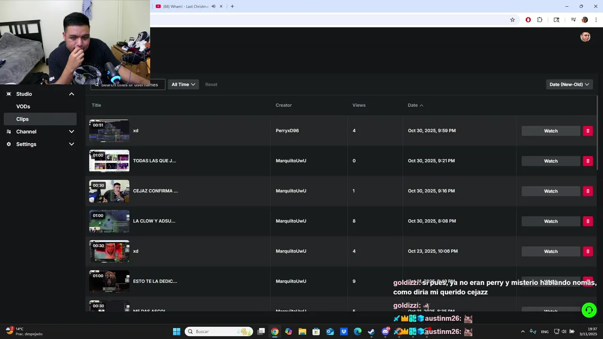
Task: Open the user avatar in page header
Action: [585, 37]
